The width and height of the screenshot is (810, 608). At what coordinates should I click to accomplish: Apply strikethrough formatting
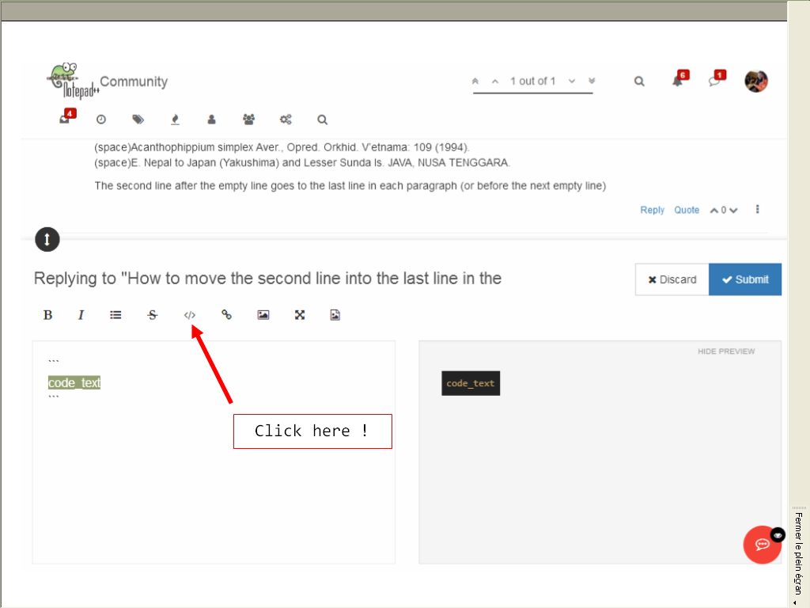[x=153, y=315]
